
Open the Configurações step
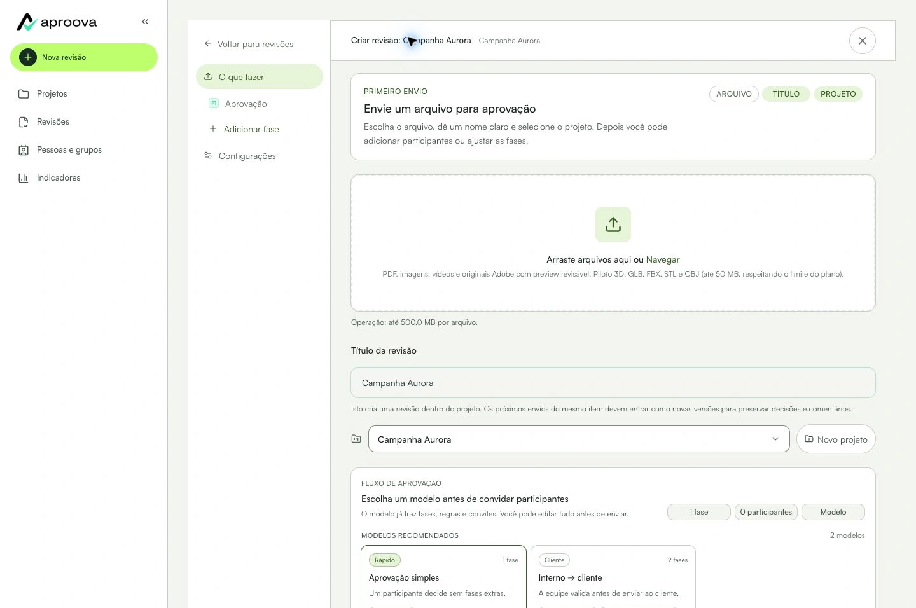point(260,156)
